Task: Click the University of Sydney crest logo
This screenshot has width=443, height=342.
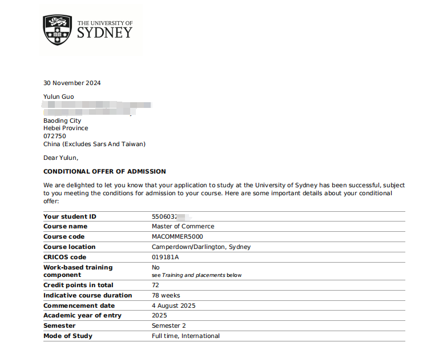Action: [57, 30]
